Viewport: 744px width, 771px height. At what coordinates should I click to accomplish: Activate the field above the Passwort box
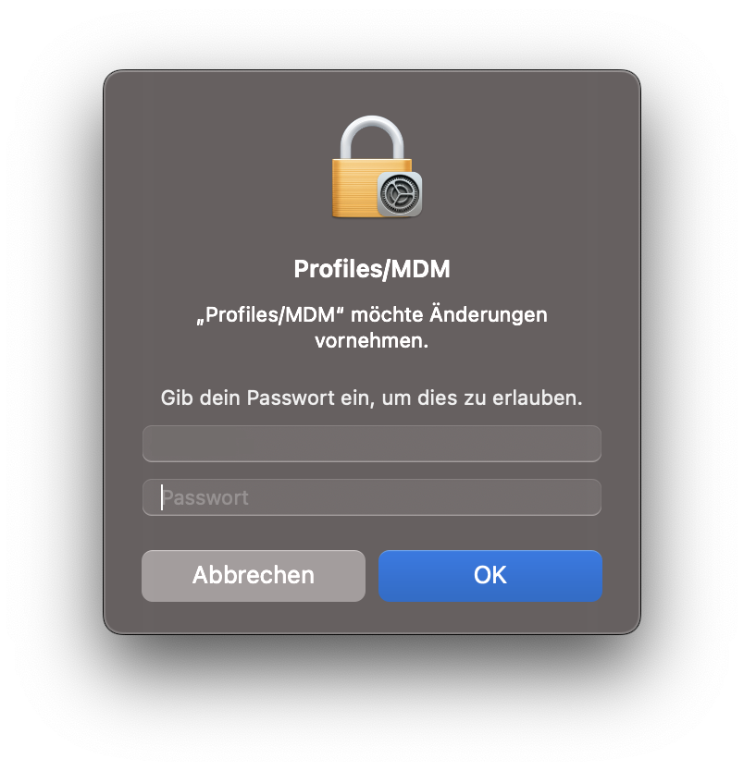(x=371, y=444)
